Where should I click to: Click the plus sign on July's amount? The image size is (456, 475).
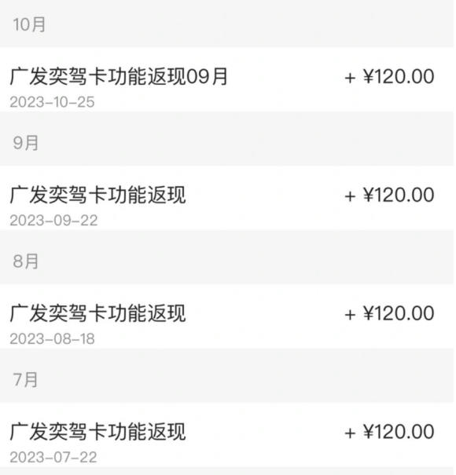(x=350, y=433)
